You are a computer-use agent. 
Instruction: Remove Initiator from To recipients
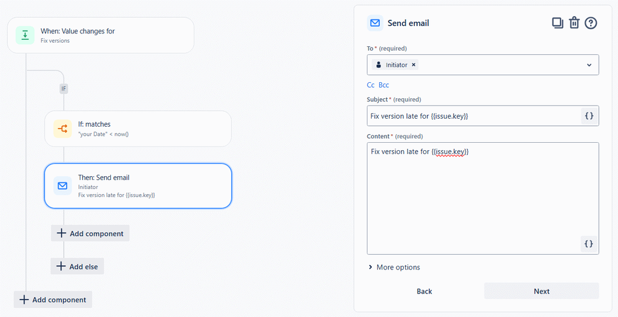[x=413, y=65]
